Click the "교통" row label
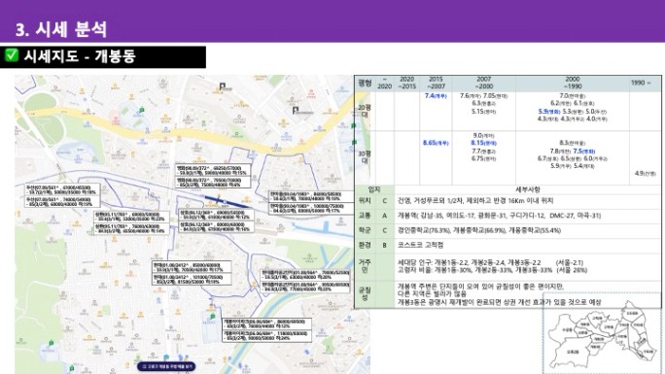Image resolution: width=665 pixels, height=374 pixels. (x=365, y=216)
